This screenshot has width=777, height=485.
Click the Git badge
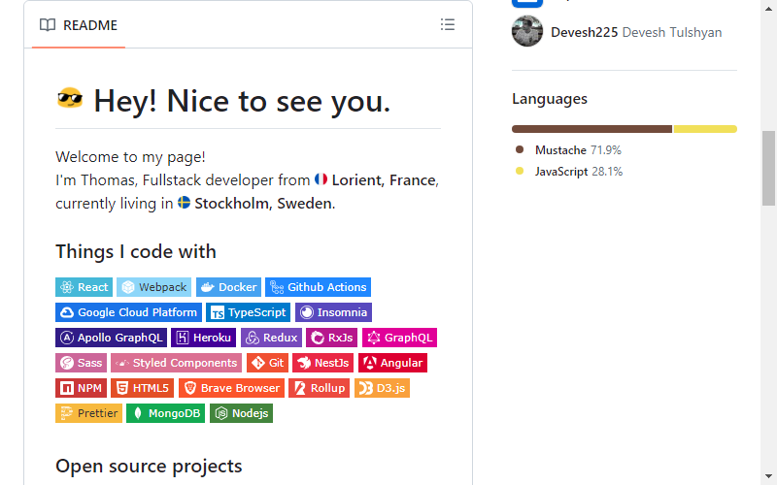click(x=267, y=363)
